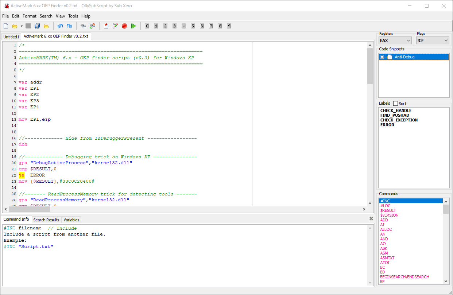Select the ActiveMark 6.xx OEP Finder v0.2.txt tab
The image size is (453, 295).
(56, 36)
